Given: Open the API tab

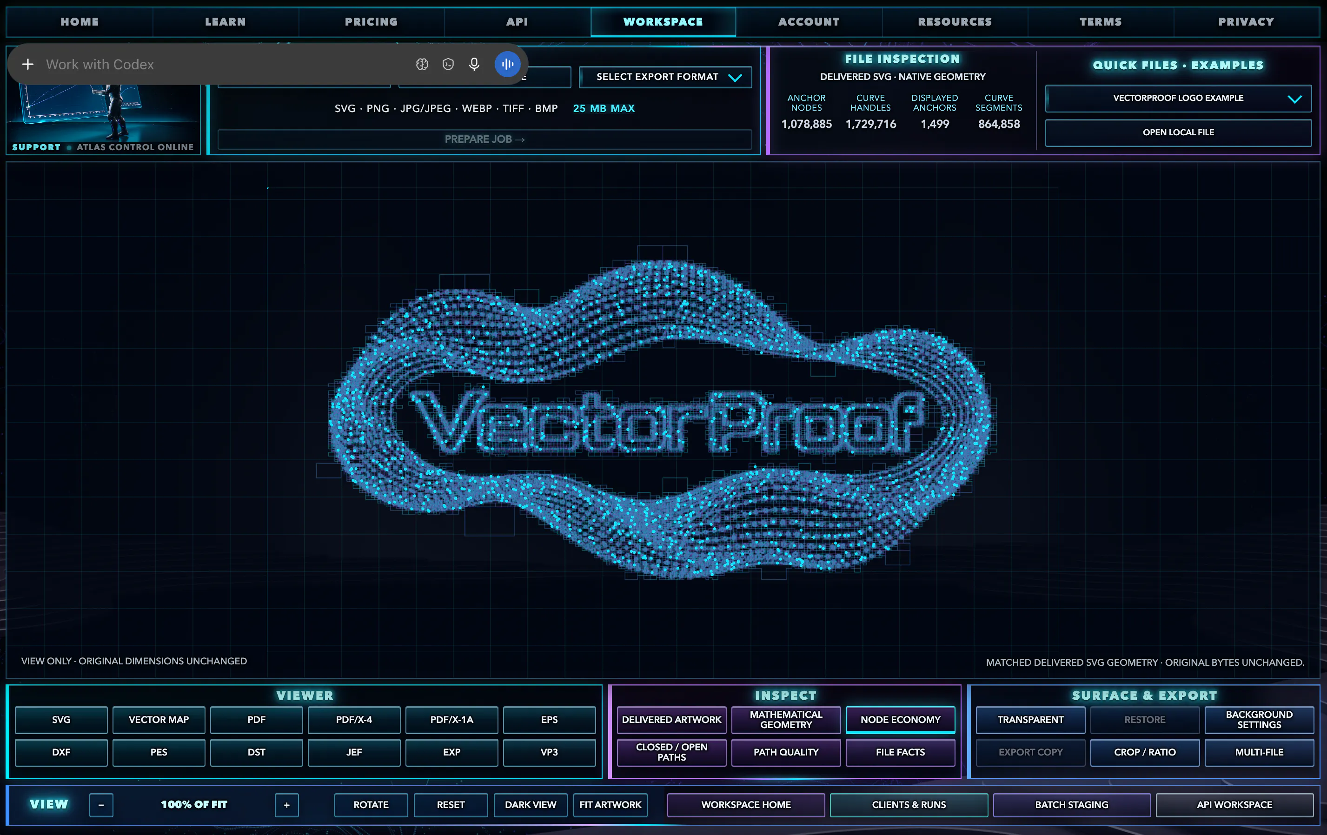Looking at the screenshot, I should click(517, 22).
